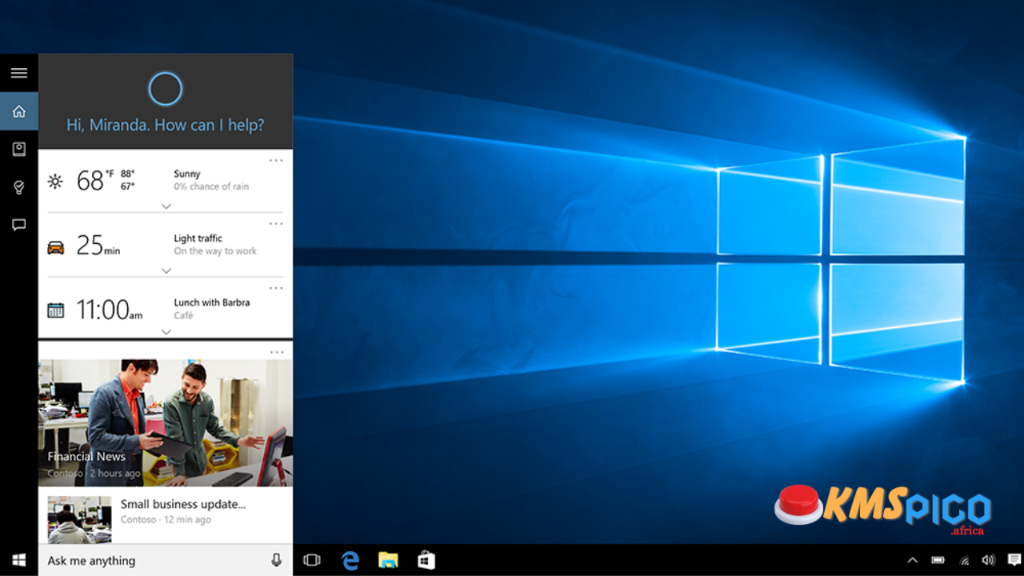Open the Small business update headline
1024x576 pixels.
click(183, 504)
